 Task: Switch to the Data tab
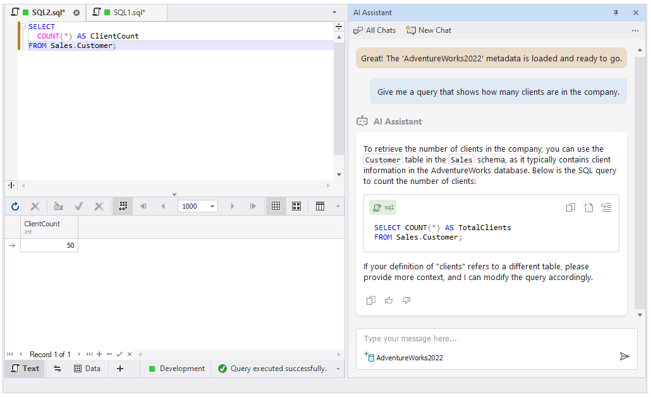tap(87, 369)
